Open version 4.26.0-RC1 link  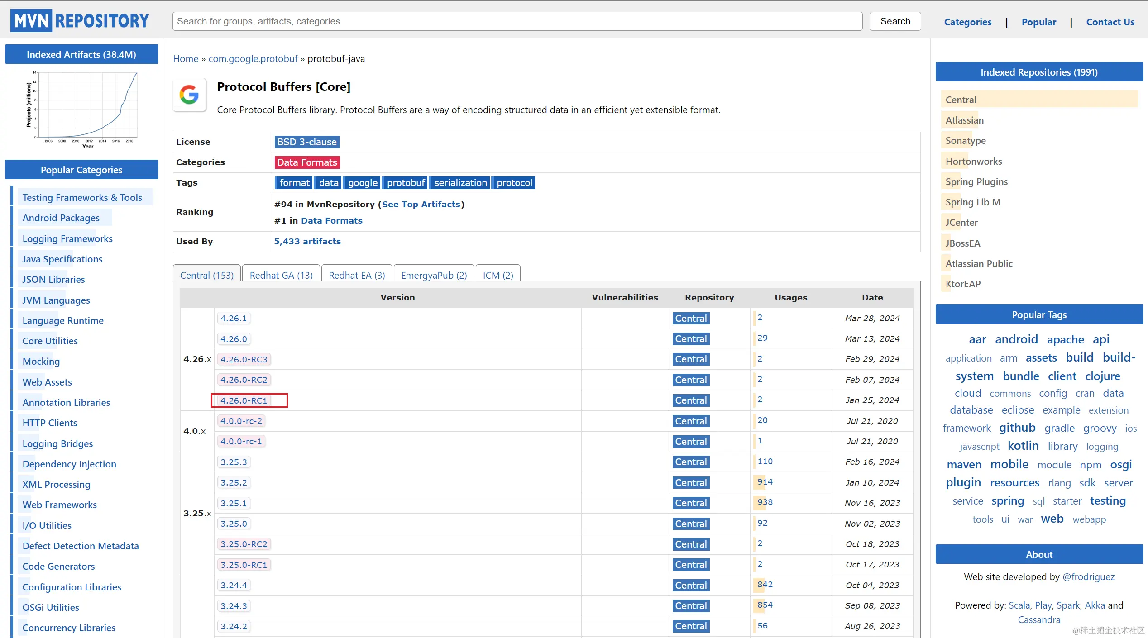[x=244, y=400]
